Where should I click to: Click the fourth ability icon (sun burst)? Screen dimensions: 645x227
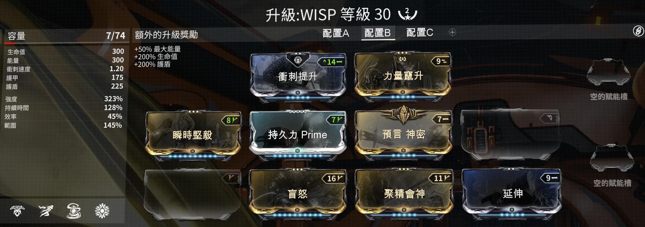pos(102,212)
